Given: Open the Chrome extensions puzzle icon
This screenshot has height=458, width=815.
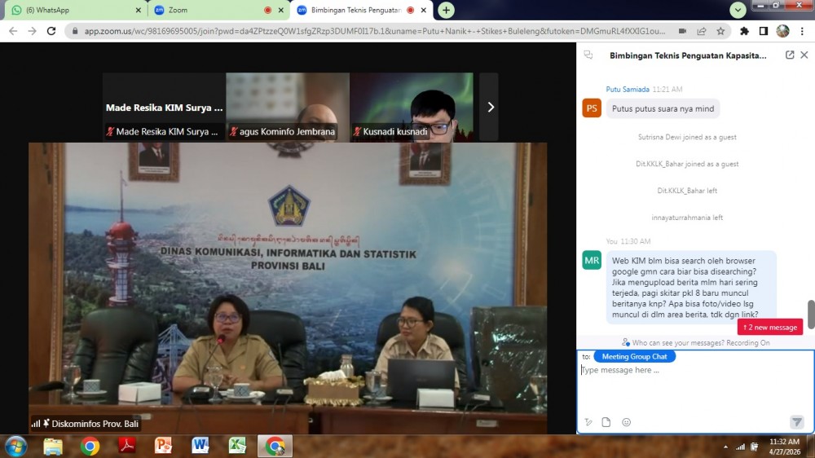Looking at the screenshot, I should click(x=744, y=31).
